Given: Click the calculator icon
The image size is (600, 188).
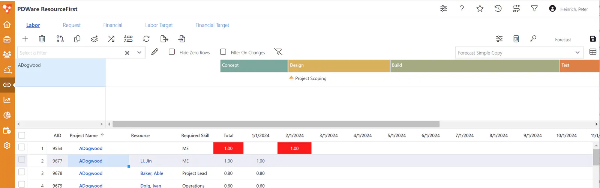Looking at the screenshot, I should coord(516,39).
